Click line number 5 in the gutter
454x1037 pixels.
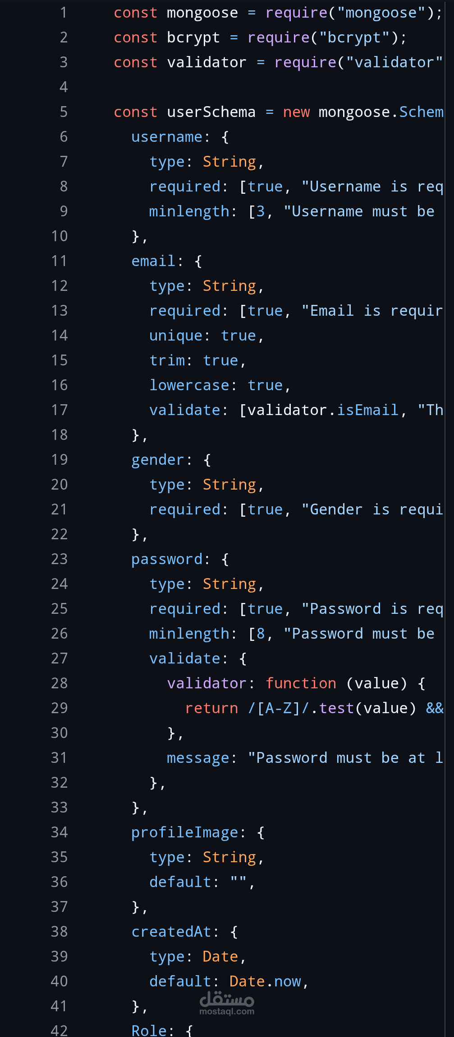point(64,112)
